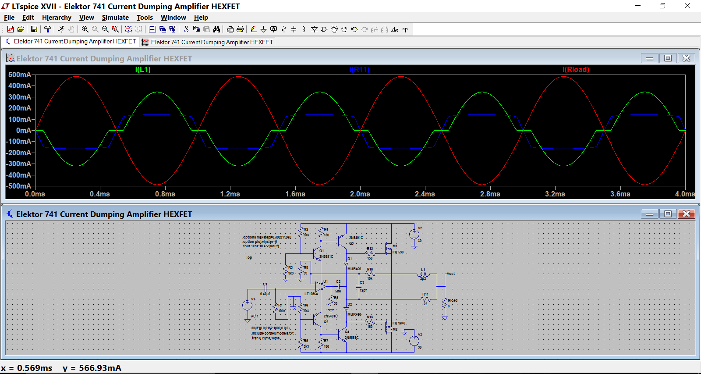Click the 2.0ms horizontal axis label
The width and height of the screenshot is (701, 374).
[360, 194]
